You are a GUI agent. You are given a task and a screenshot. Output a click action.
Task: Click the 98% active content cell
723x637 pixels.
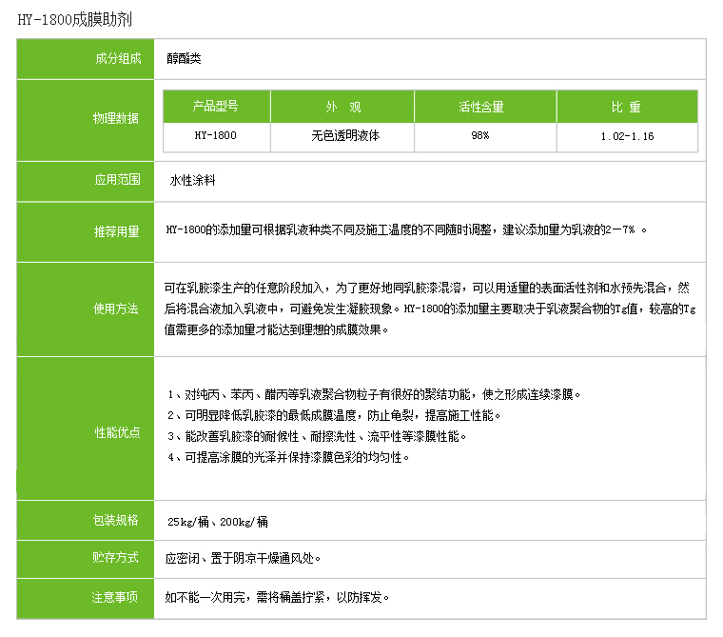tap(480, 136)
